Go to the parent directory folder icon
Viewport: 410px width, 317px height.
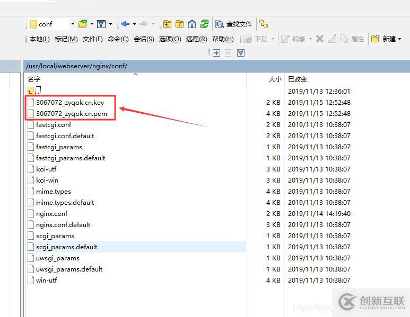tap(167, 24)
